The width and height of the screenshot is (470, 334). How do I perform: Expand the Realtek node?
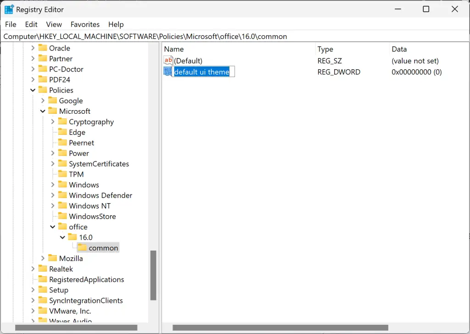coord(32,268)
